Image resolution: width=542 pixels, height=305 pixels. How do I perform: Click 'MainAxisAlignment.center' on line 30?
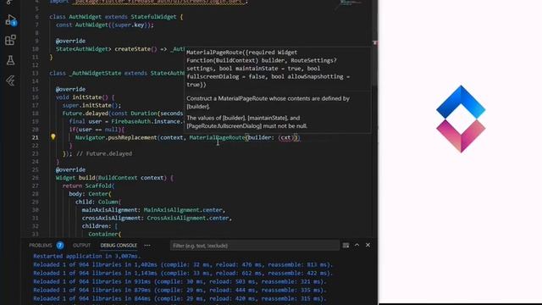(x=183, y=210)
